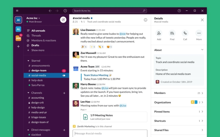
Task: Open history clock icon
Action: point(65,11)
